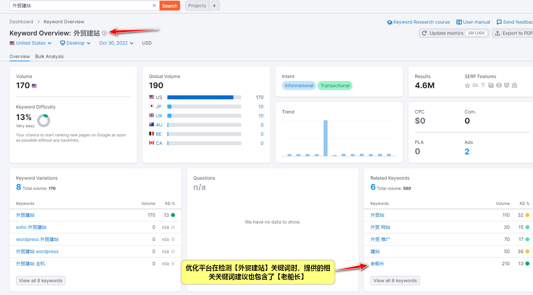
Task: Click the video carousel SERP feature icon
Action: 499,86
